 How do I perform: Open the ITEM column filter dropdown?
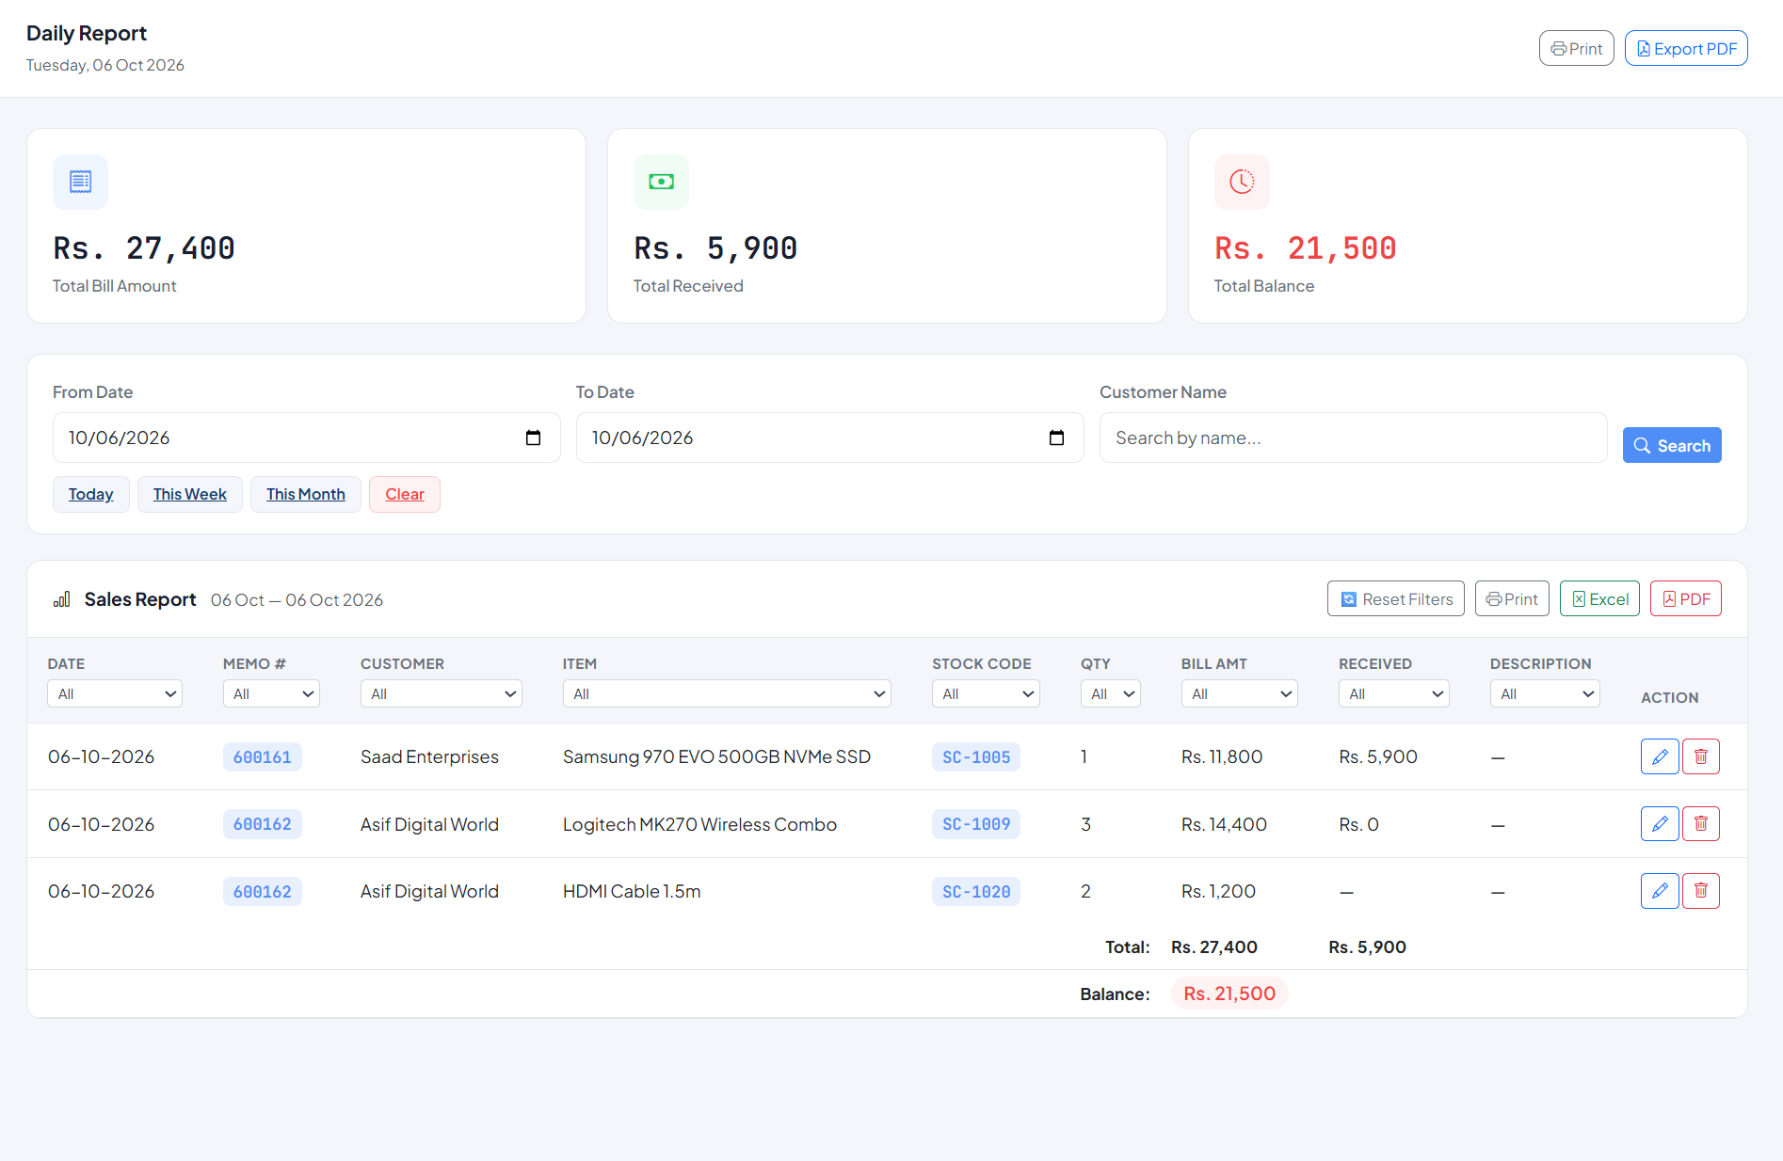(727, 693)
